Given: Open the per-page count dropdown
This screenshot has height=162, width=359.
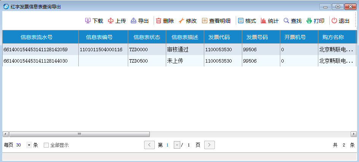Looking at the screenshot, I should (x=29, y=145).
